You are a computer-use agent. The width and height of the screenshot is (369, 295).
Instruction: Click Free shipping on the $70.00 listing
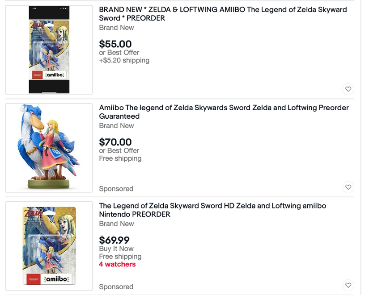(120, 158)
